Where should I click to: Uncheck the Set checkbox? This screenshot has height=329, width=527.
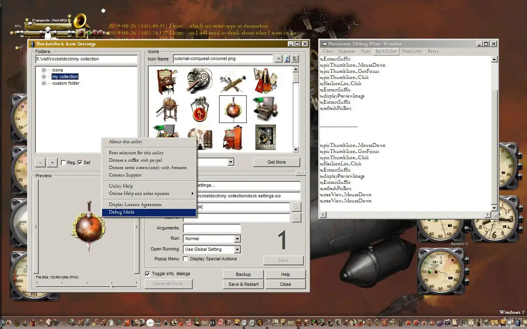pyautogui.click(x=80, y=162)
